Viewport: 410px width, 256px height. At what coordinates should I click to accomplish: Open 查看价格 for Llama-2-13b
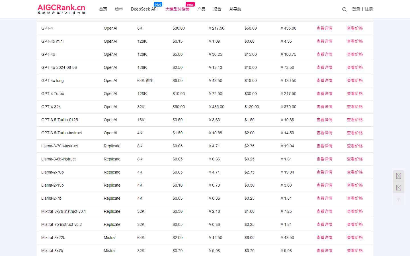click(x=355, y=185)
